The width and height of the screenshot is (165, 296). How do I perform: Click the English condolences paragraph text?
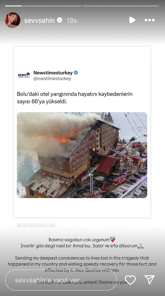pyautogui.click(x=82, y=264)
